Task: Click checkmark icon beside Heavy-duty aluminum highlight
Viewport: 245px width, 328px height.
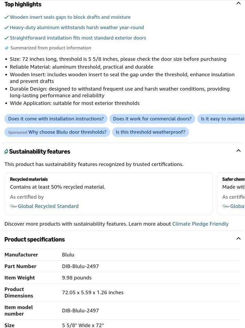Action: pos(6,28)
